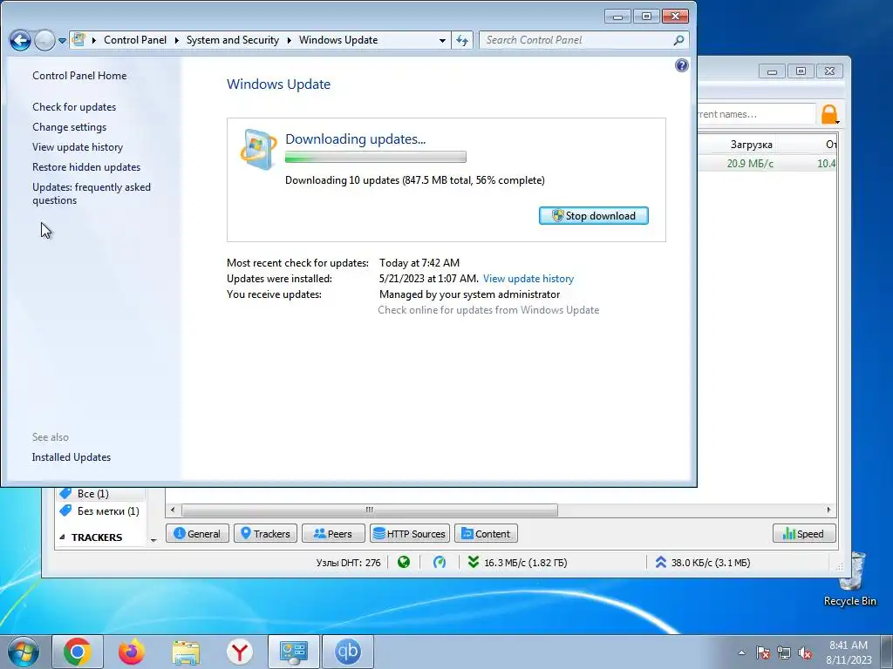Screen dimensions: 893x669
Task: Launch Firefox from taskbar
Action: pos(132,652)
